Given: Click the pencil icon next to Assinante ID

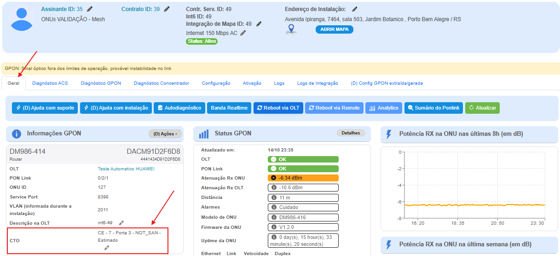Looking at the screenshot, I should [90, 9].
